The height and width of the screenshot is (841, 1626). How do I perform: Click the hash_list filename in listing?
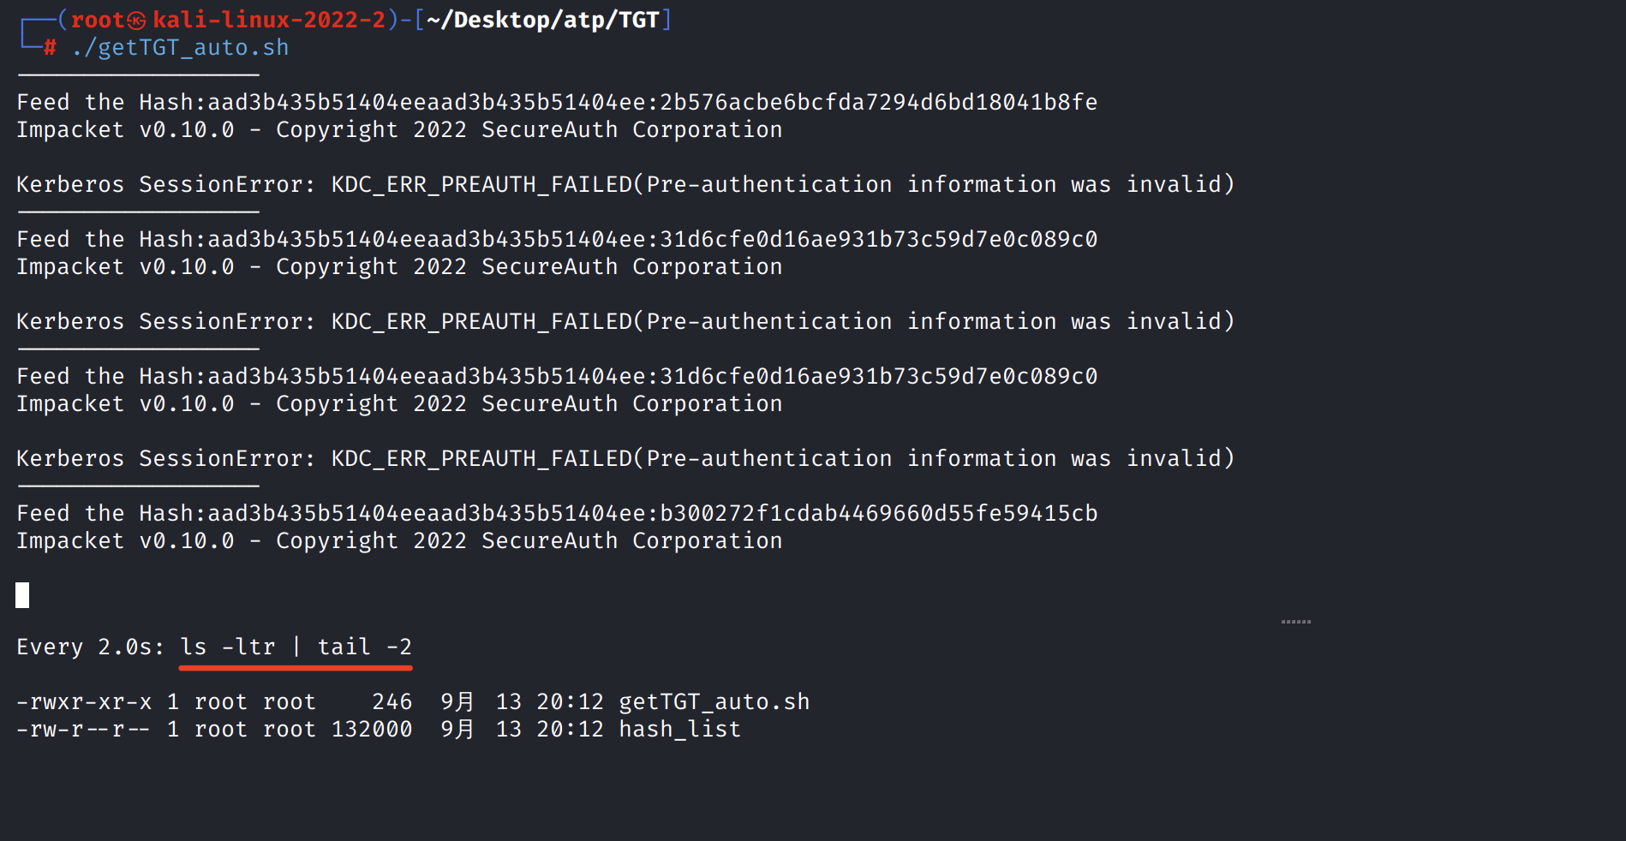coord(679,730)
